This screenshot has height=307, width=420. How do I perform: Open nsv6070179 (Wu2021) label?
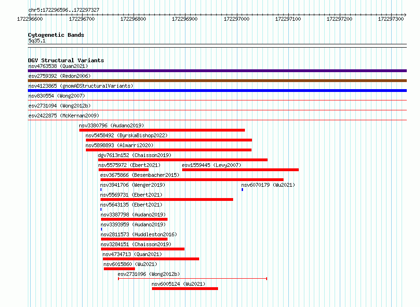268,185
